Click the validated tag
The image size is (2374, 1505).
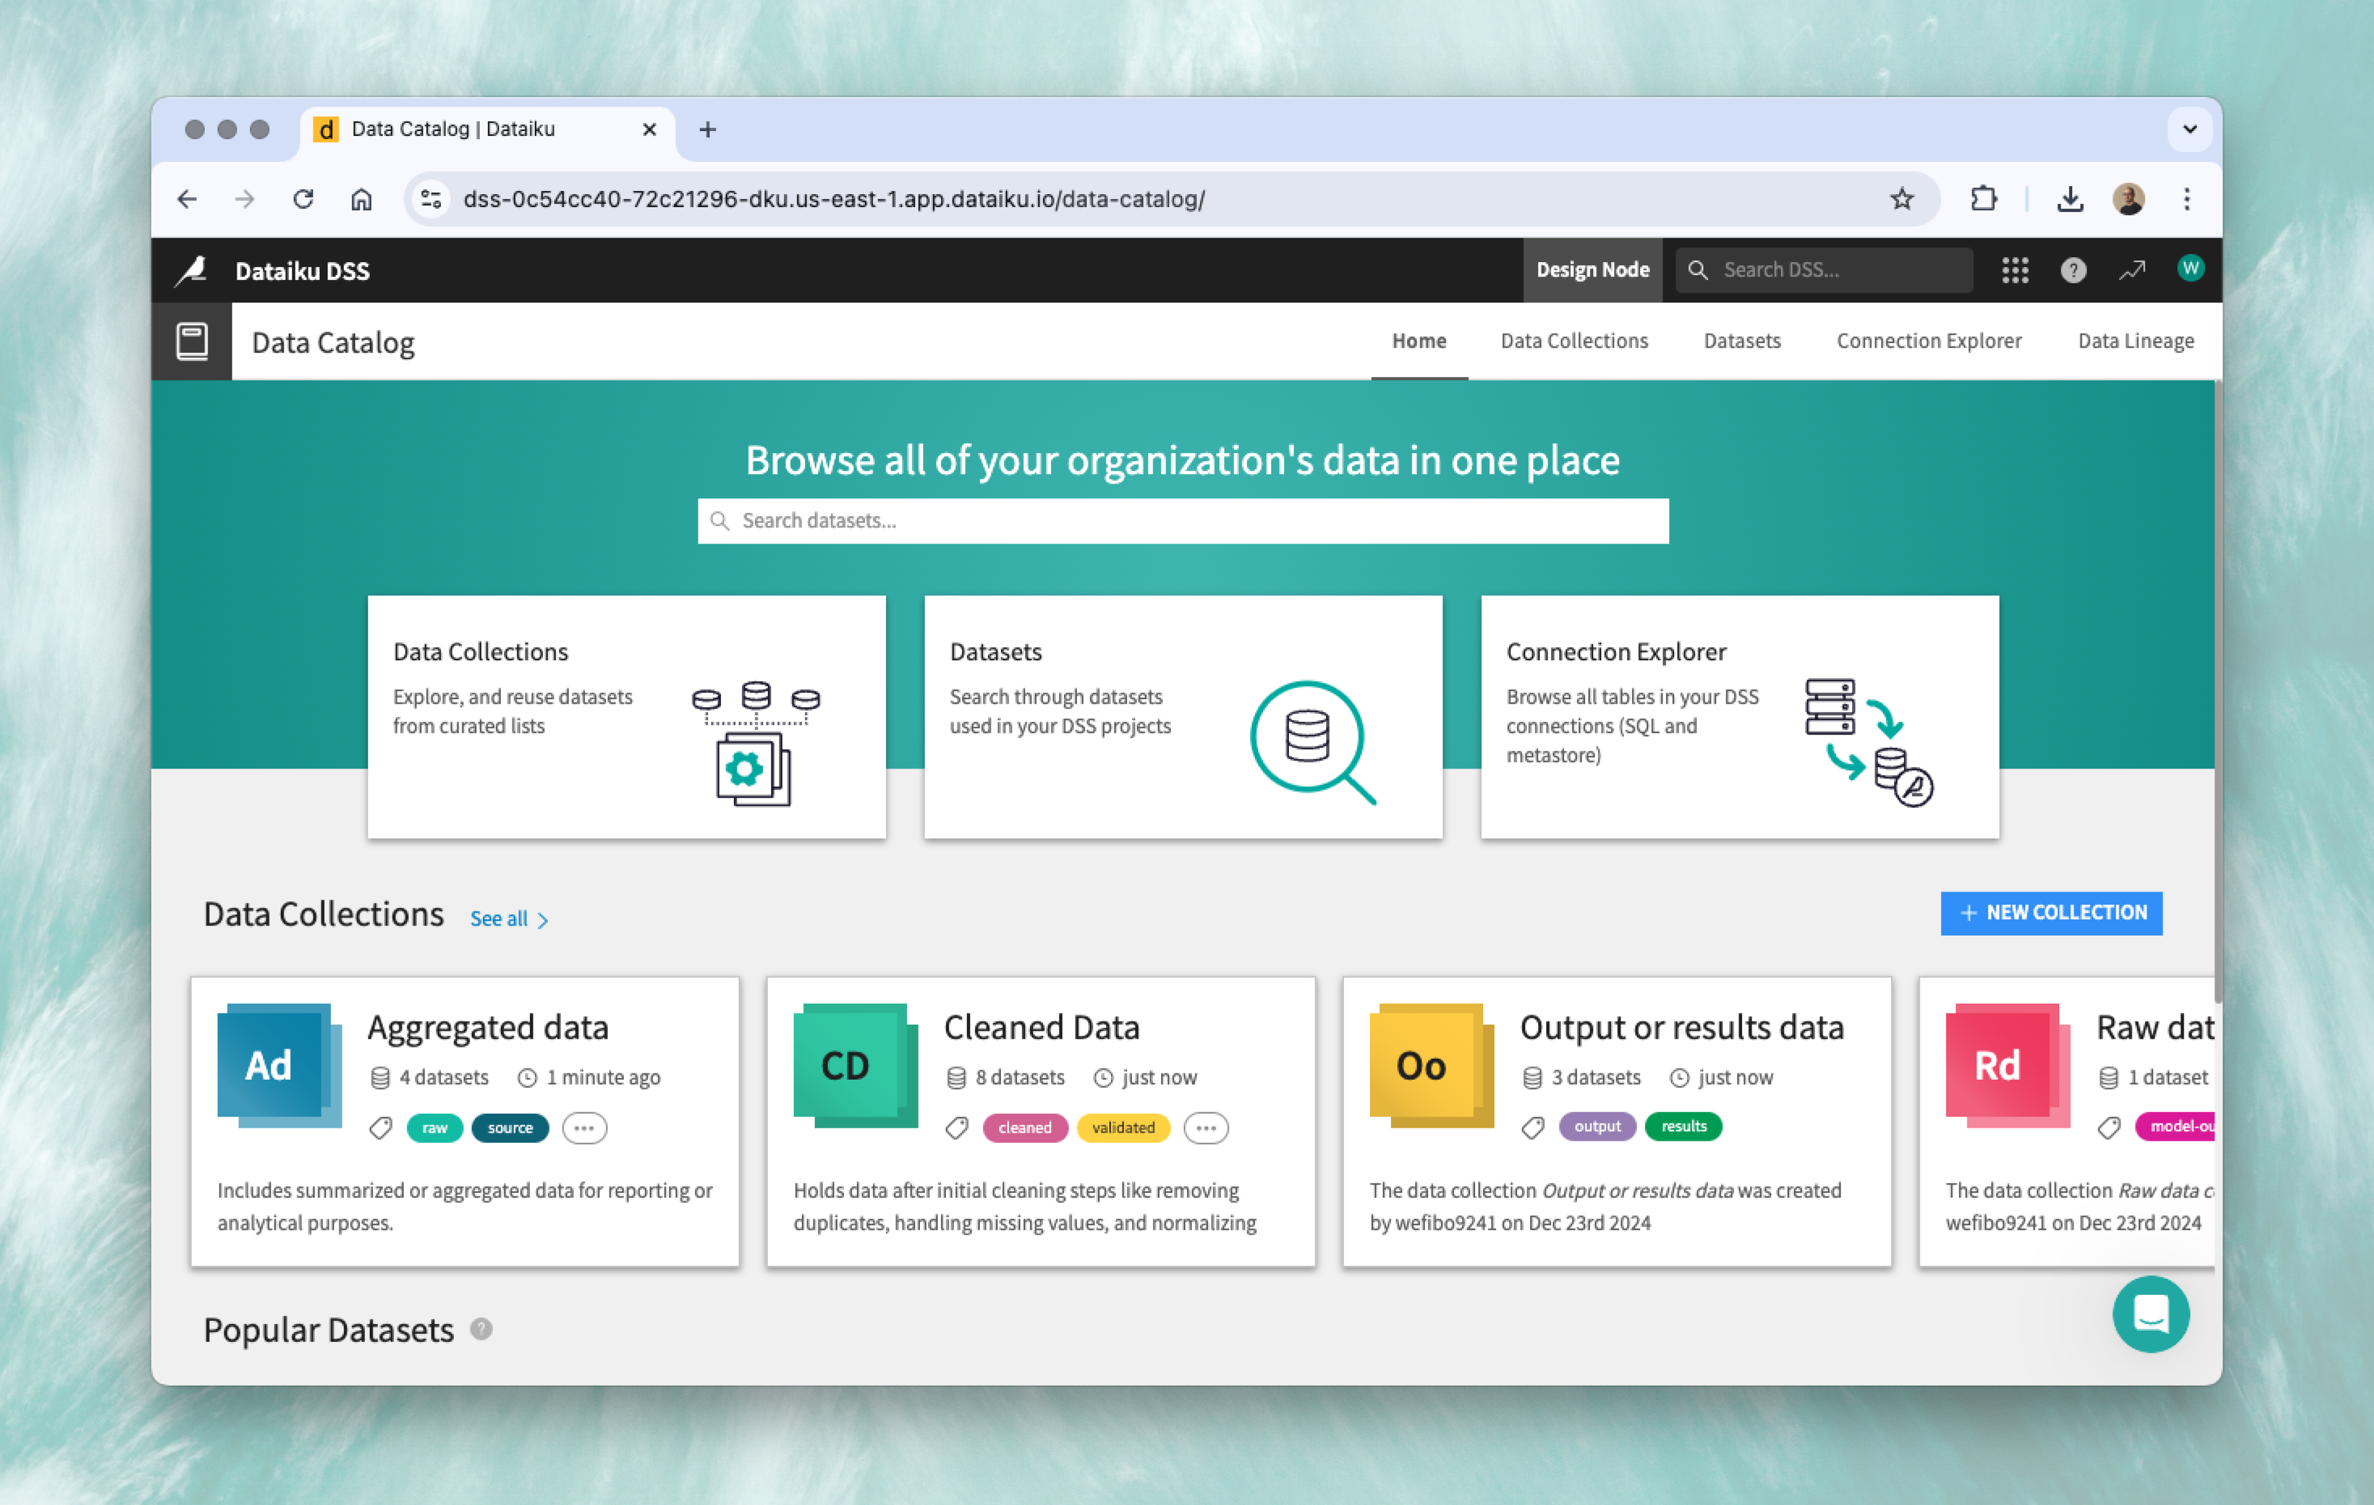point(1123,1127)
